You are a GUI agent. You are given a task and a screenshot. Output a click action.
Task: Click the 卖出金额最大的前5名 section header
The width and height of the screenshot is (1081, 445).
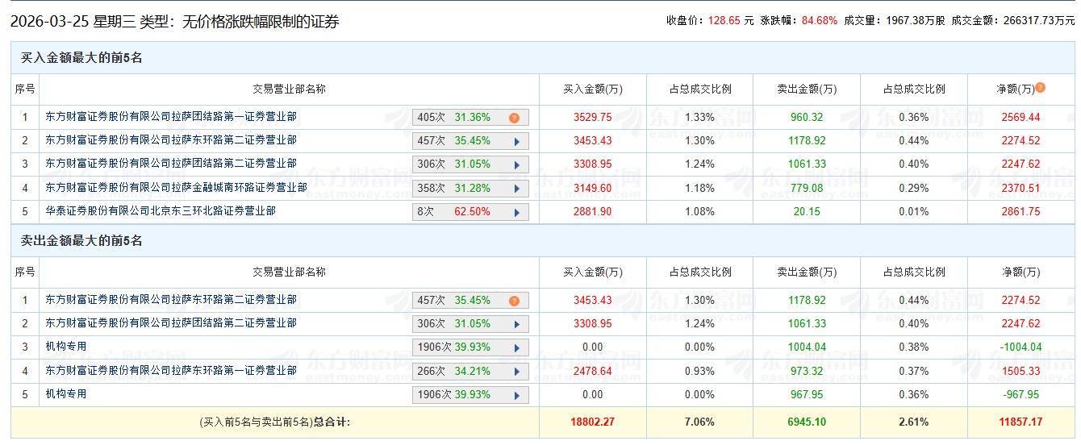[x=82, y=241]
